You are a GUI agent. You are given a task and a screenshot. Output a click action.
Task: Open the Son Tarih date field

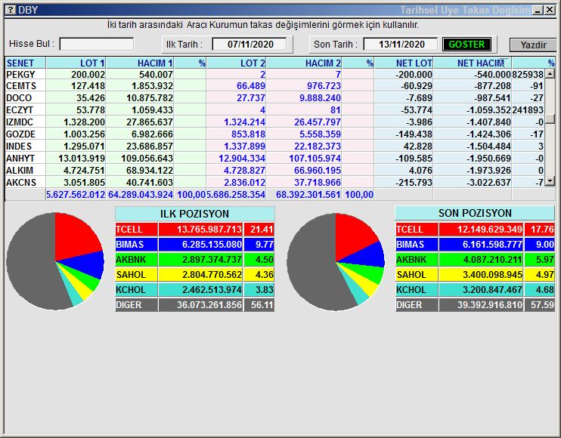click(x=400, y=45)
